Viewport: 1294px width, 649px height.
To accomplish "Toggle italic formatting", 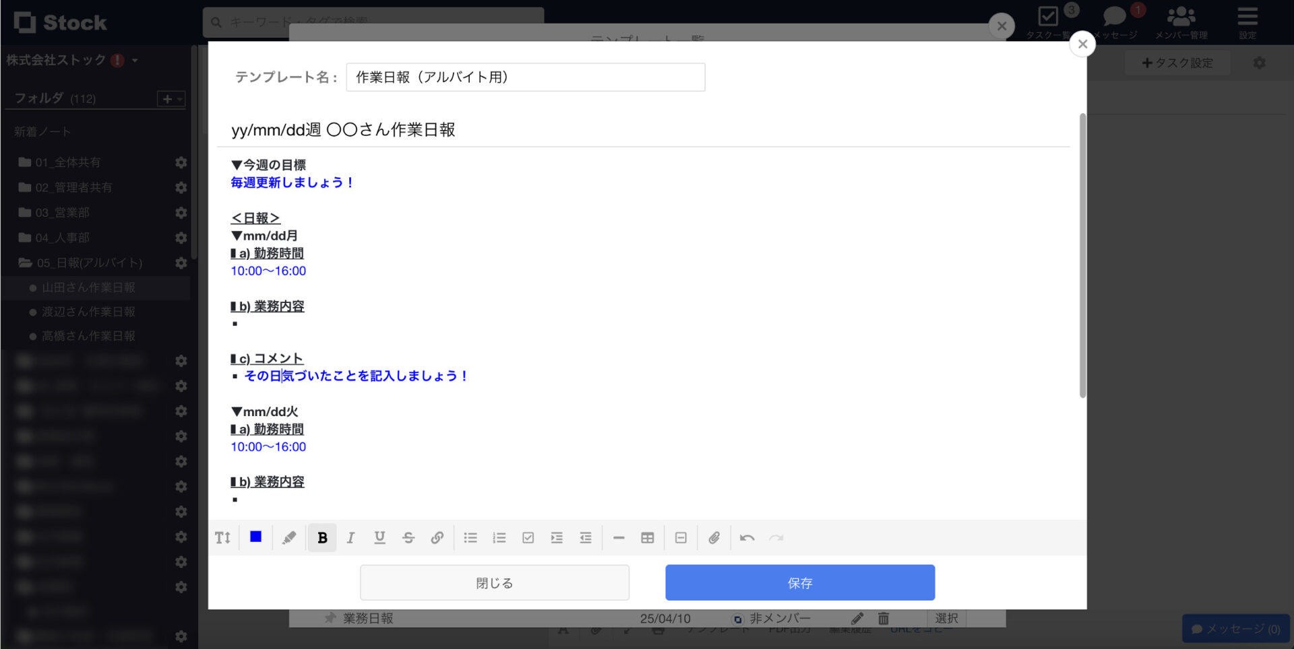I will [x=350, y=538].
